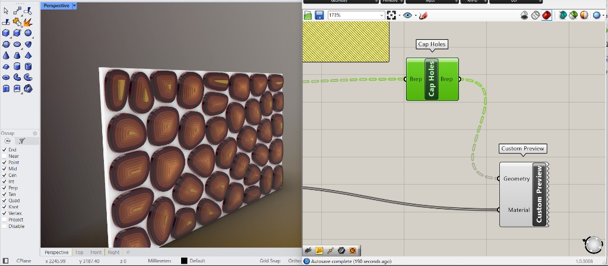
Task: Enable the Project osnap checkbox
Action: coord(4,220)
